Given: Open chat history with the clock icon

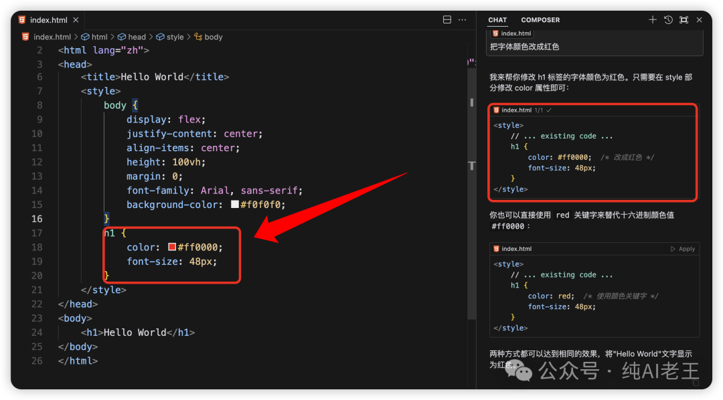Looking at the screenshot, I should point(668,20).
